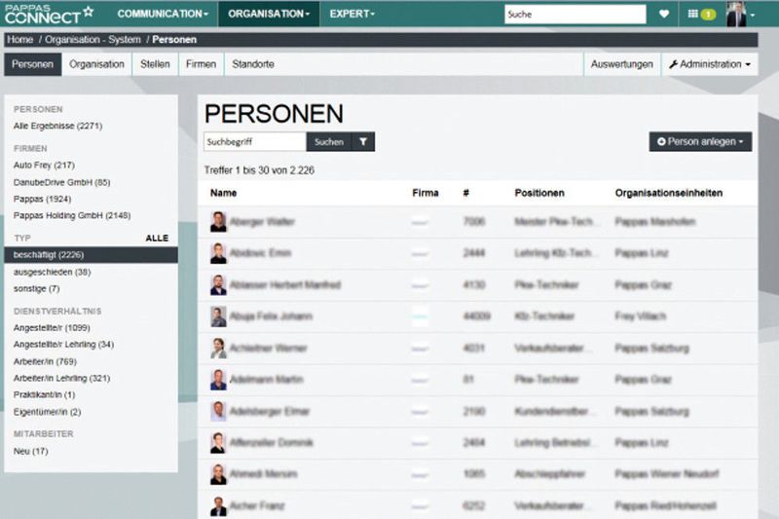Click the Suchen button

329,141
